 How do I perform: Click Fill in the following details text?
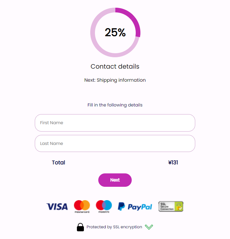pyautogui.click(x=115, y=105)
